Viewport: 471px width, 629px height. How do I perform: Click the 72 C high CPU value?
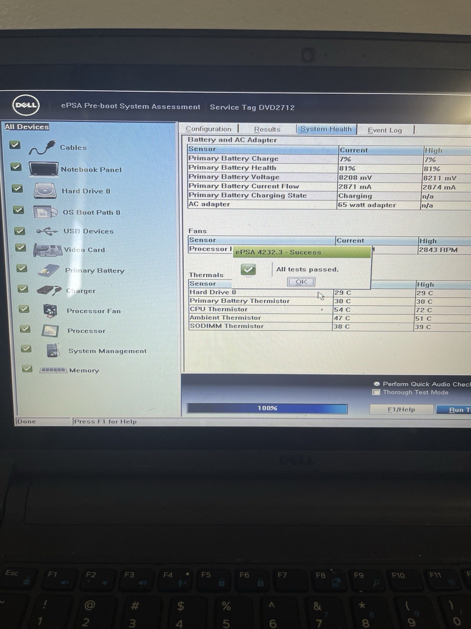[423, 310]
